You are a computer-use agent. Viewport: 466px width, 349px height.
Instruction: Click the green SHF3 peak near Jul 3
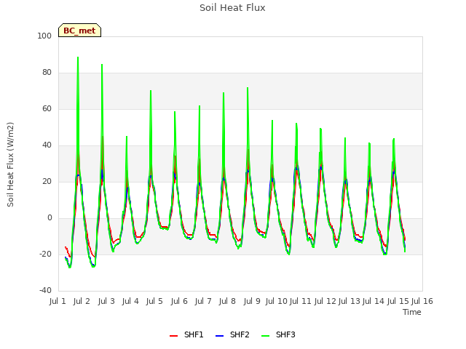pos(102,65)
